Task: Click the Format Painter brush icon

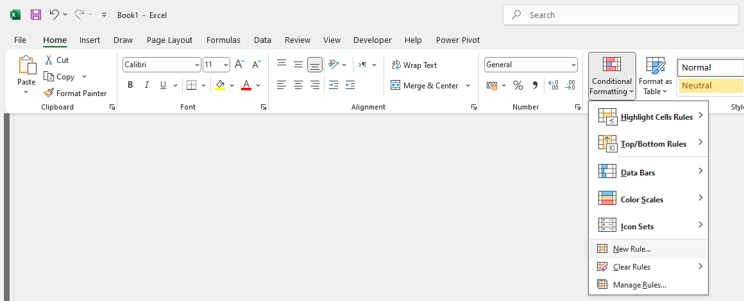Action: tap(49, 93)
